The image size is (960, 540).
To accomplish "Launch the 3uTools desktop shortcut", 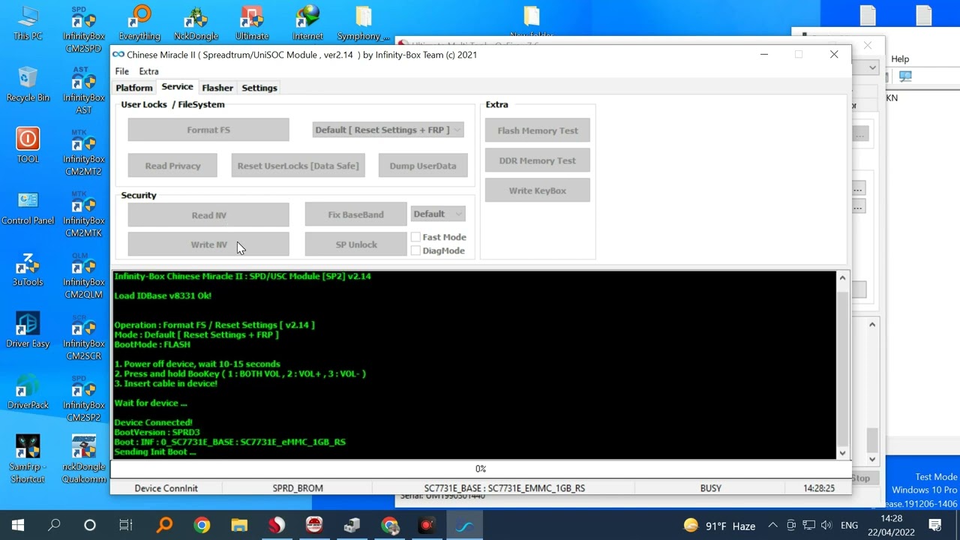I will [28, 268].
